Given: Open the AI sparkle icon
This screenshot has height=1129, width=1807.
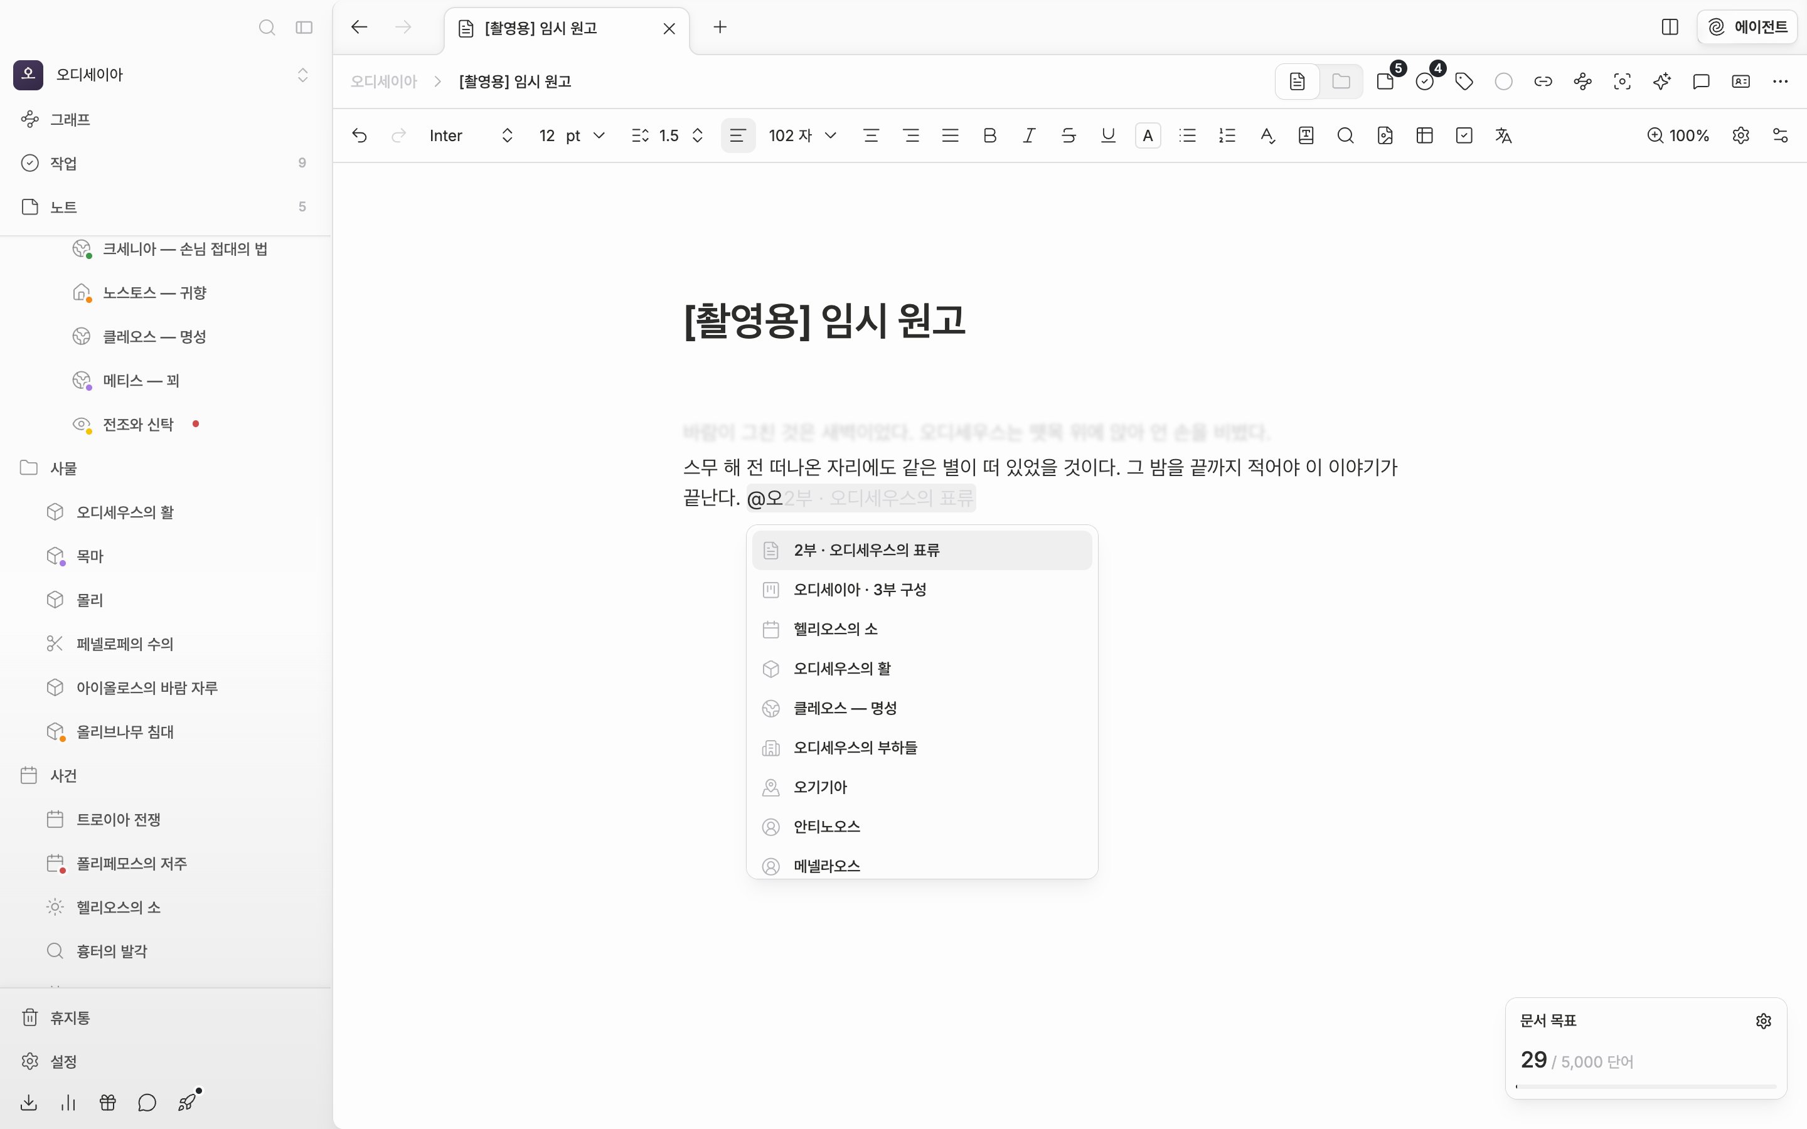Looking at the screenshot, I should coord(1662,82).
